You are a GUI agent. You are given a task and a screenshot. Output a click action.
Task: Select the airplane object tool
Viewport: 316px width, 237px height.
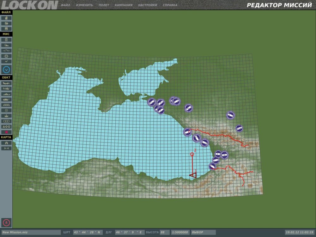(x=6, y=83)
